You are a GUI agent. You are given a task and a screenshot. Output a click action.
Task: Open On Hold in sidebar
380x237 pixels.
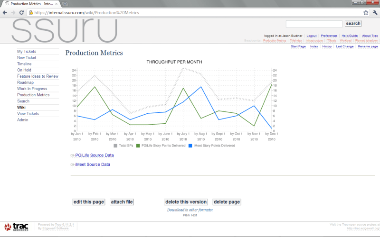24,70
